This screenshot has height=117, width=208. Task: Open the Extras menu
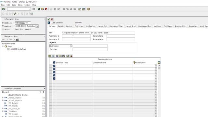coord(20,5)
